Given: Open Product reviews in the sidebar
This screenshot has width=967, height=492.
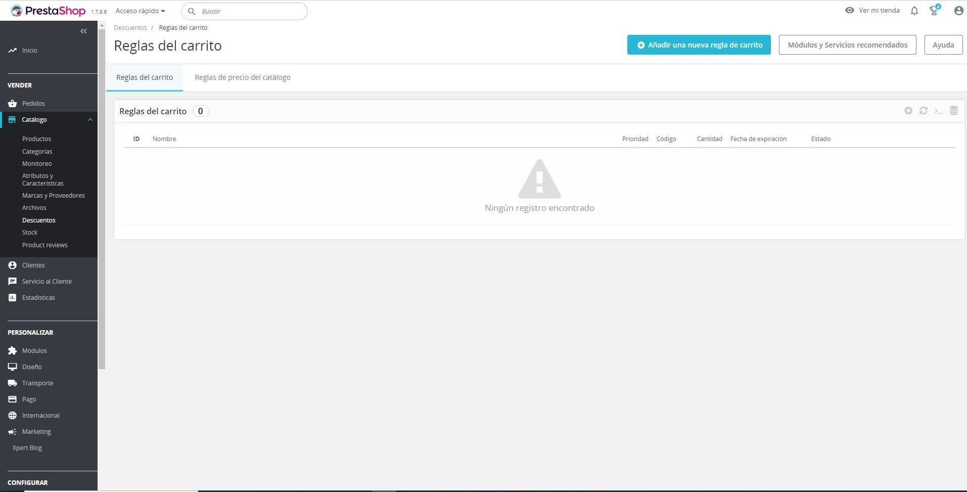Looking at the screenshot, I should pyautogui.click(x=45, y=245).
